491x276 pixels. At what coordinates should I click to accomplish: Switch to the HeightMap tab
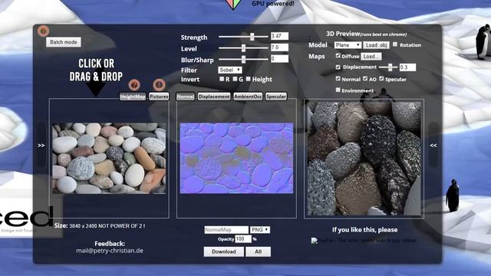tap(133, 97)
